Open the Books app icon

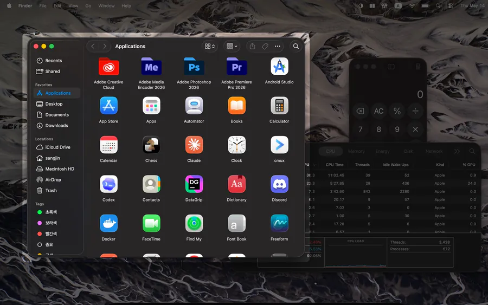click(x=236, y=106)
